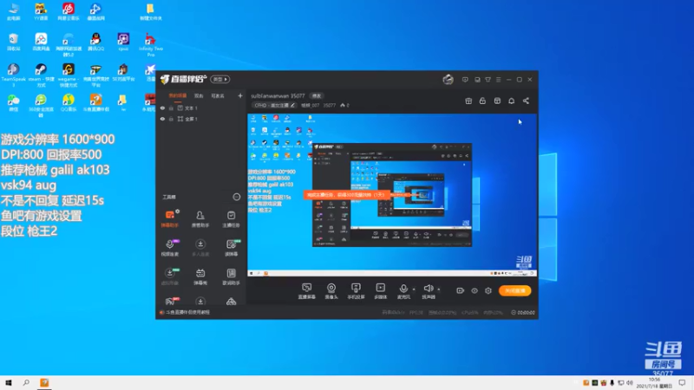Open the Infinity Two Pro desktop shortcut
Viewport: 694px width, 390px height.
click(150, 44)
